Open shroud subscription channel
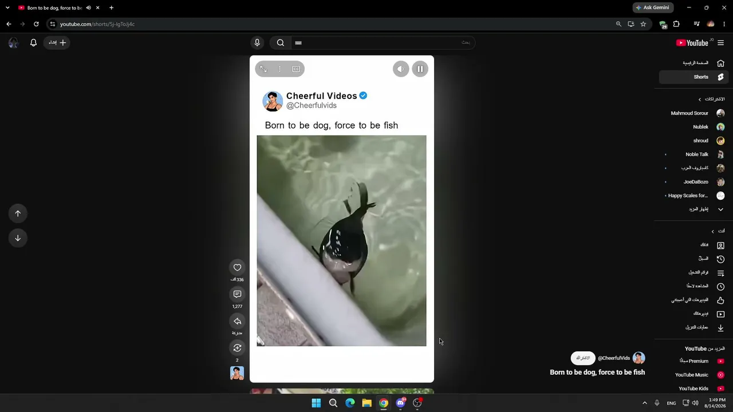733x412 pixels. (693, 141)
